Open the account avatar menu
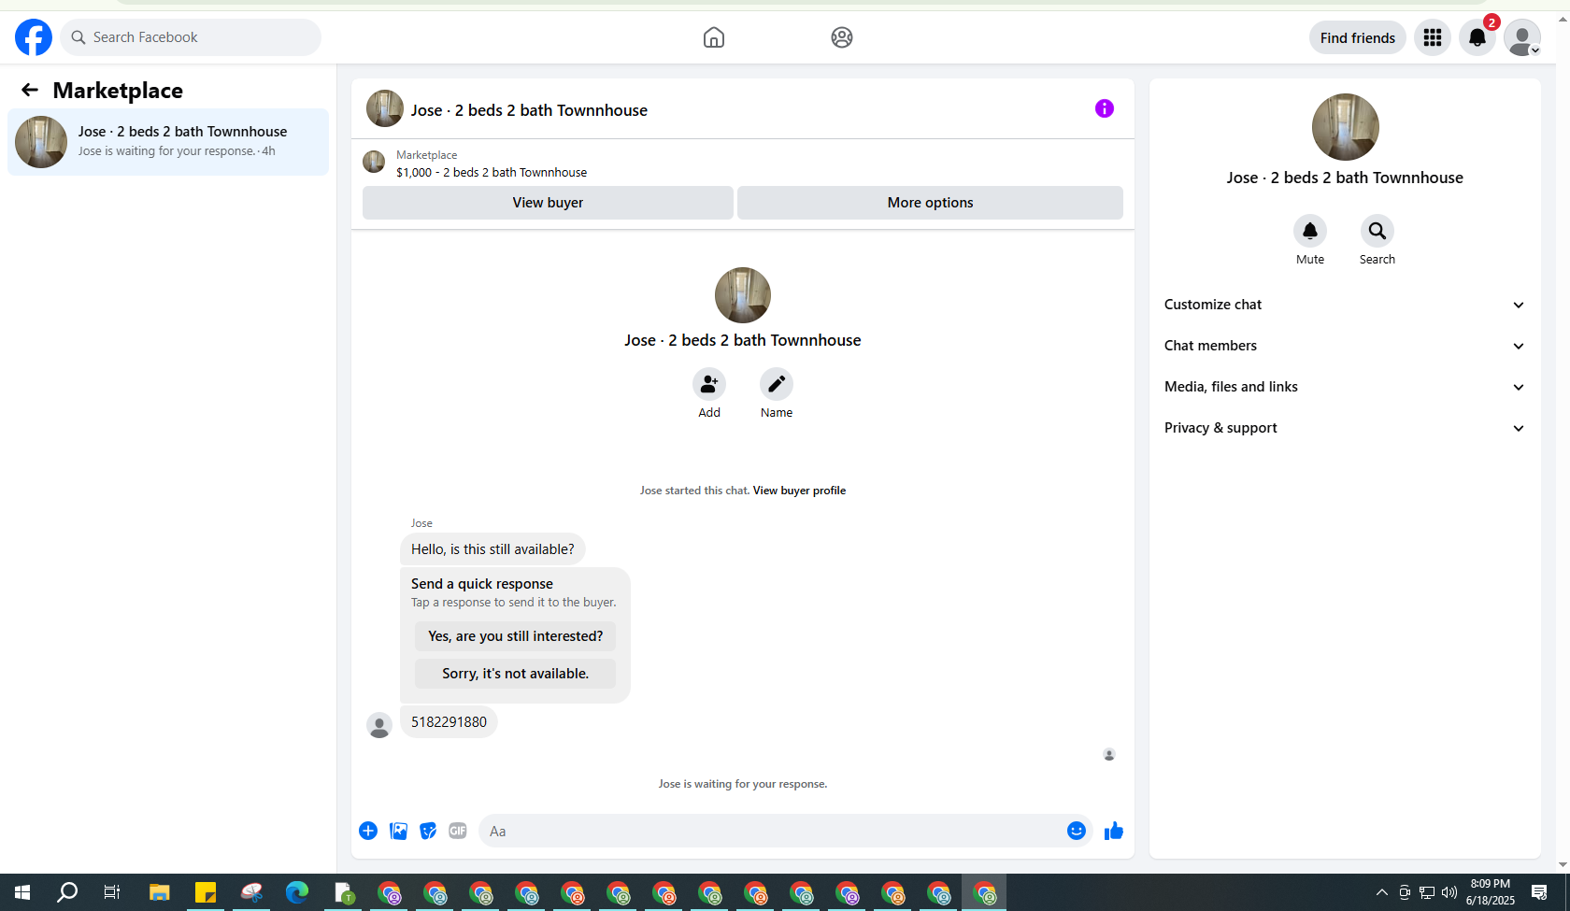 pos(1522,37)
